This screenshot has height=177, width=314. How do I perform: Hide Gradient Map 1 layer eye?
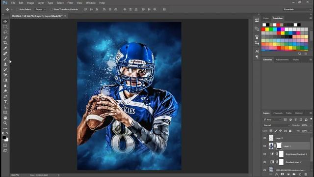tap(265, 162)
